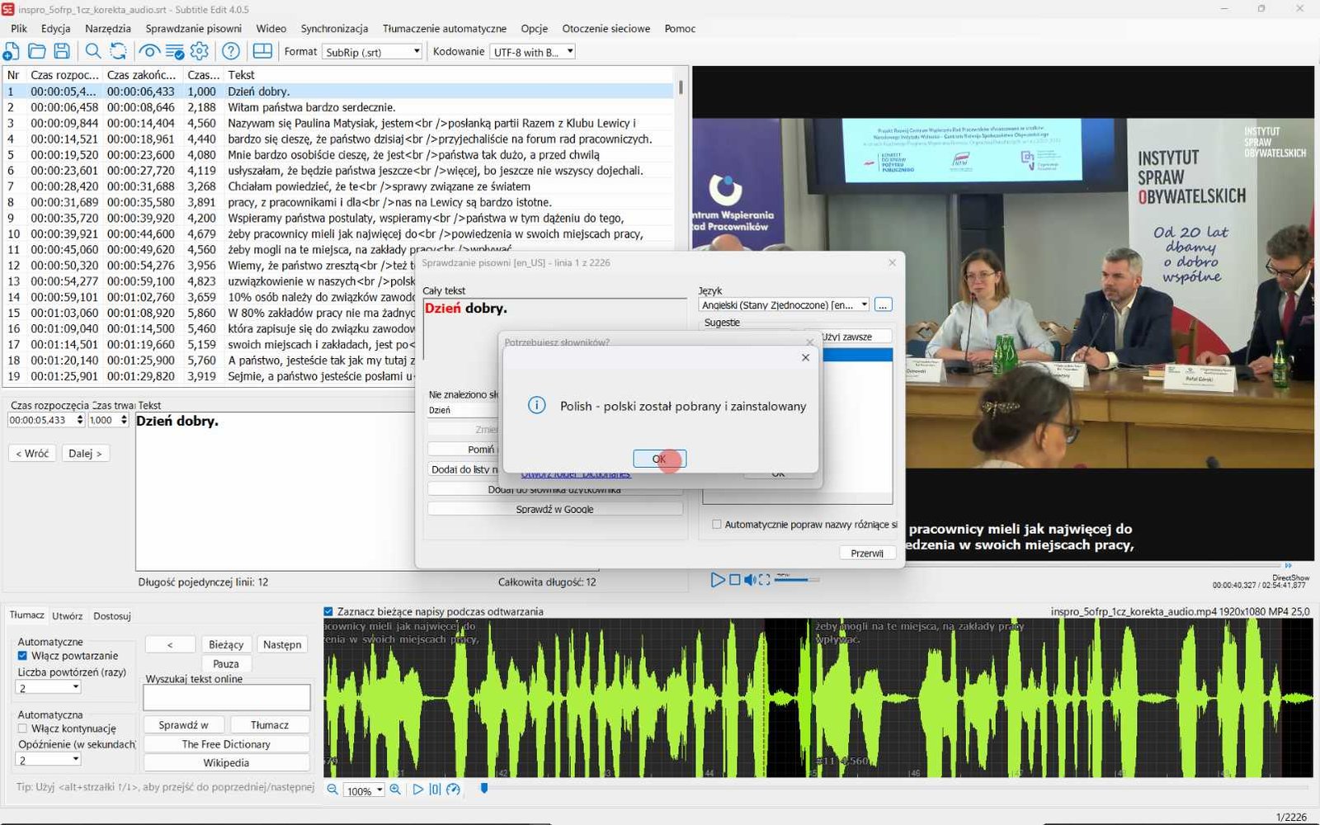Switch to the Utwórz tab
This screenshot has height=825, width=1320.
(x=67, y=615)
